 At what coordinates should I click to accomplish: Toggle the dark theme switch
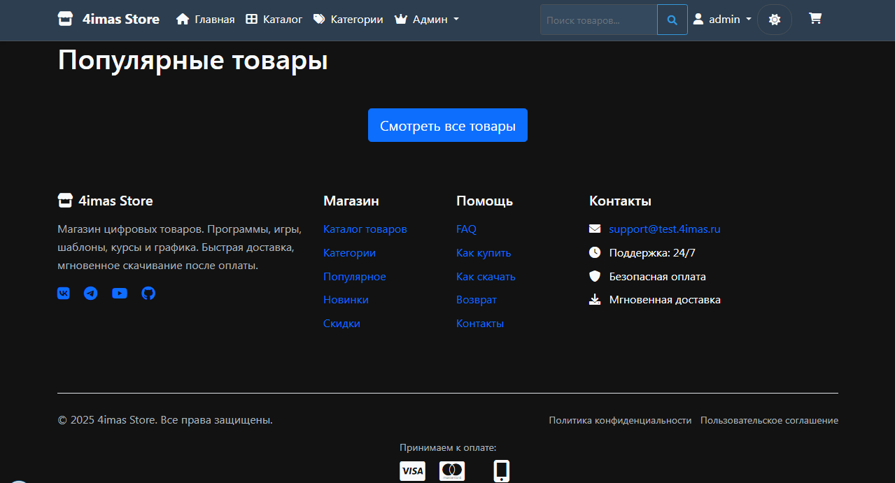[774, 19]
